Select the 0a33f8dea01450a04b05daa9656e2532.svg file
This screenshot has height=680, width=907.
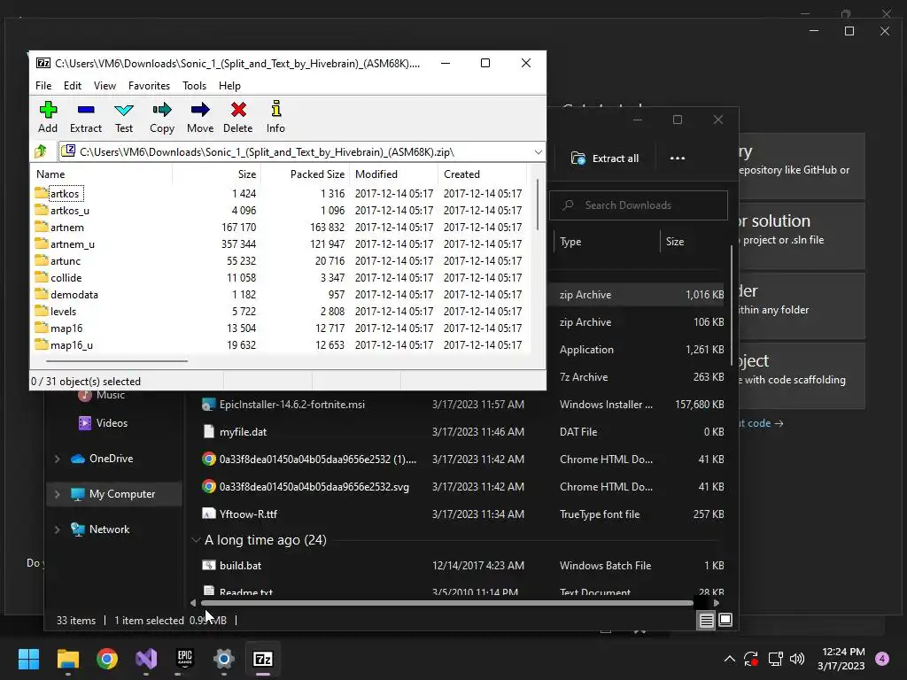306,487
